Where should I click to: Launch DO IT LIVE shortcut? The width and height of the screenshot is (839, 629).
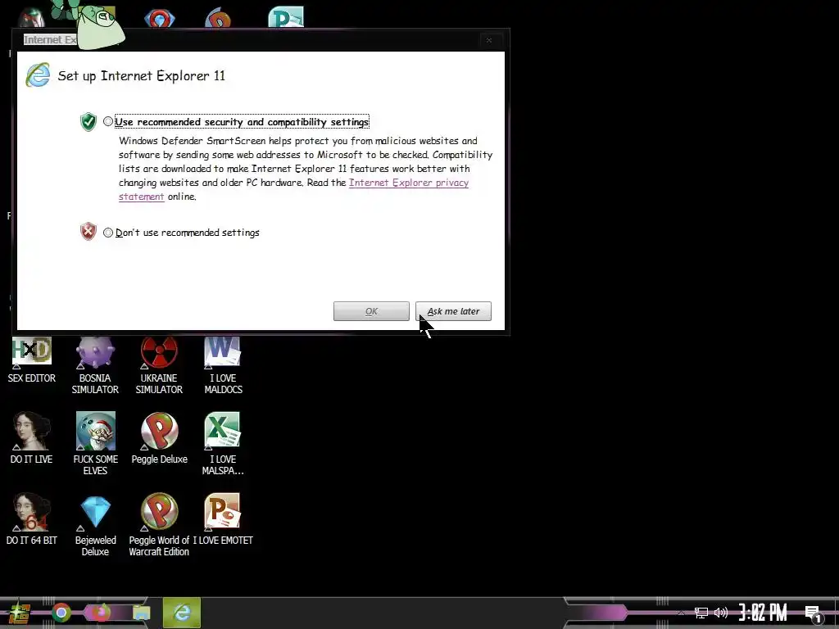coord(32,437)
